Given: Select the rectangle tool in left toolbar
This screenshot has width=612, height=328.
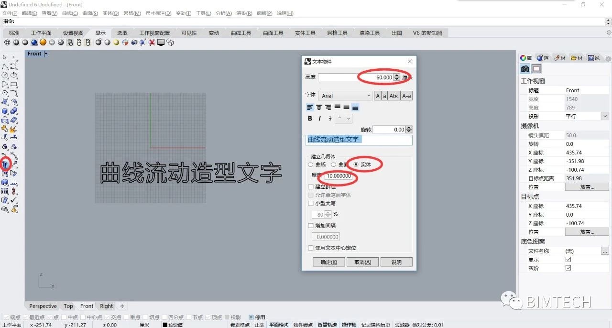Looking at the screenshot, I should (14, 84).
